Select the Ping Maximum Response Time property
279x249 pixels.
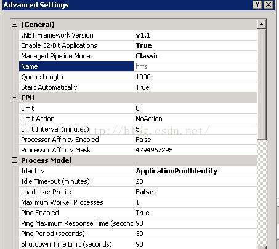coord(76,223)
